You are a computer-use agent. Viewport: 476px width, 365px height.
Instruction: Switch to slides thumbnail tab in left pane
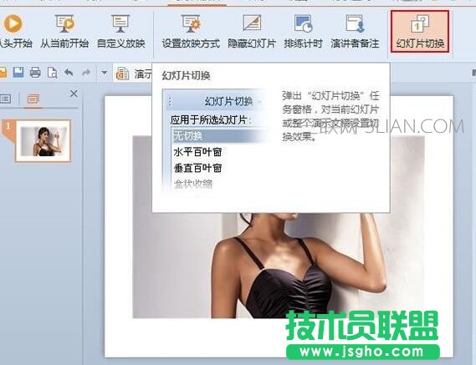[33, 99]
